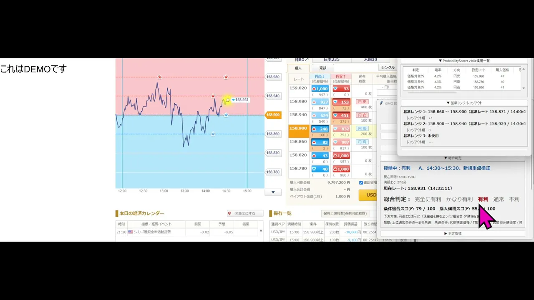Buy 円安 at 158.980 priced 153
The width and height of the screenshot is (534, 300).
click(x=341, y=102)
